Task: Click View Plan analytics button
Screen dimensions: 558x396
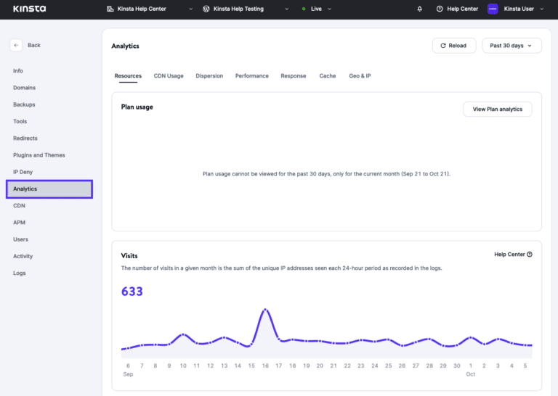Action: pos(497,109)
